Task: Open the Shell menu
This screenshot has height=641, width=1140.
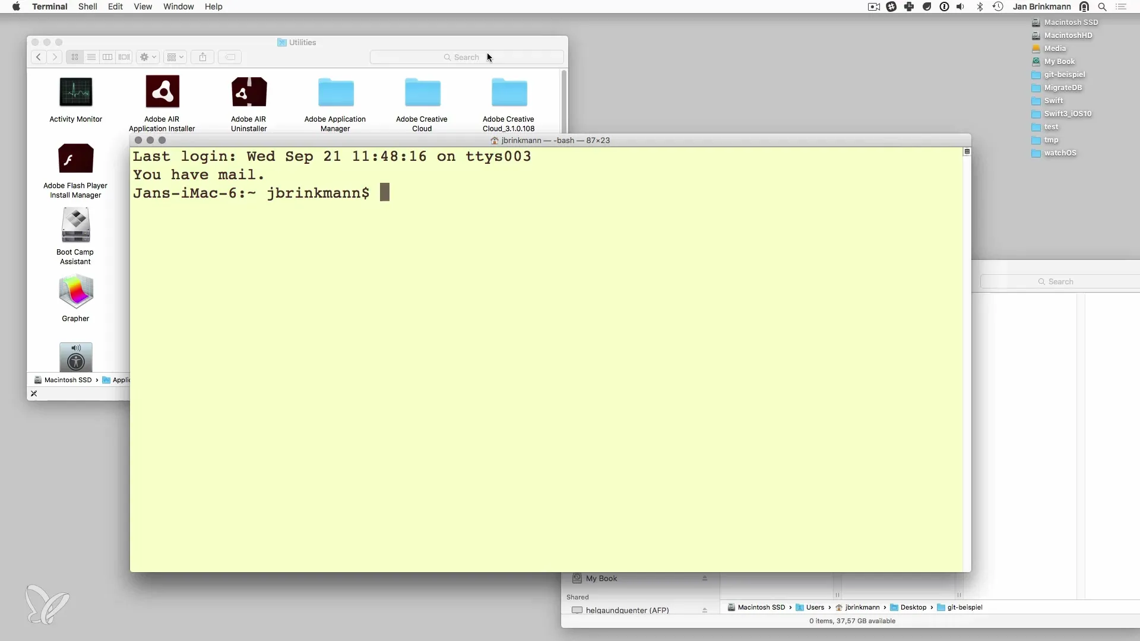Action: (88, 7)
